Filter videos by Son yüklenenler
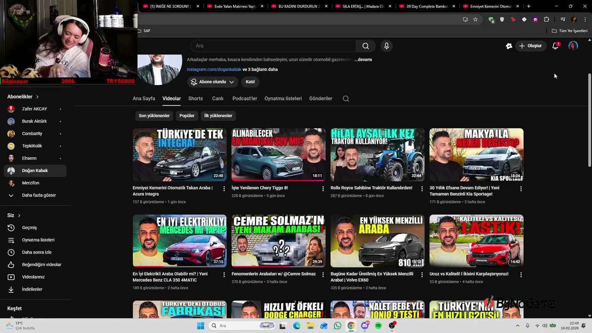Viewport: 592px width, 333px height. click(154, 116)
